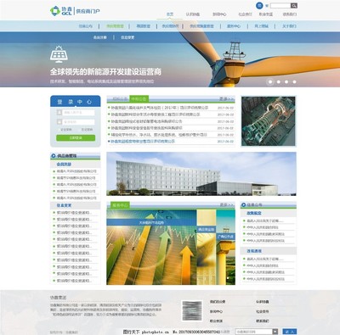Screen dimensions: 340x335
Task: Click the 违规通报 section heading in right panel
Action: (x=254, y=251)
